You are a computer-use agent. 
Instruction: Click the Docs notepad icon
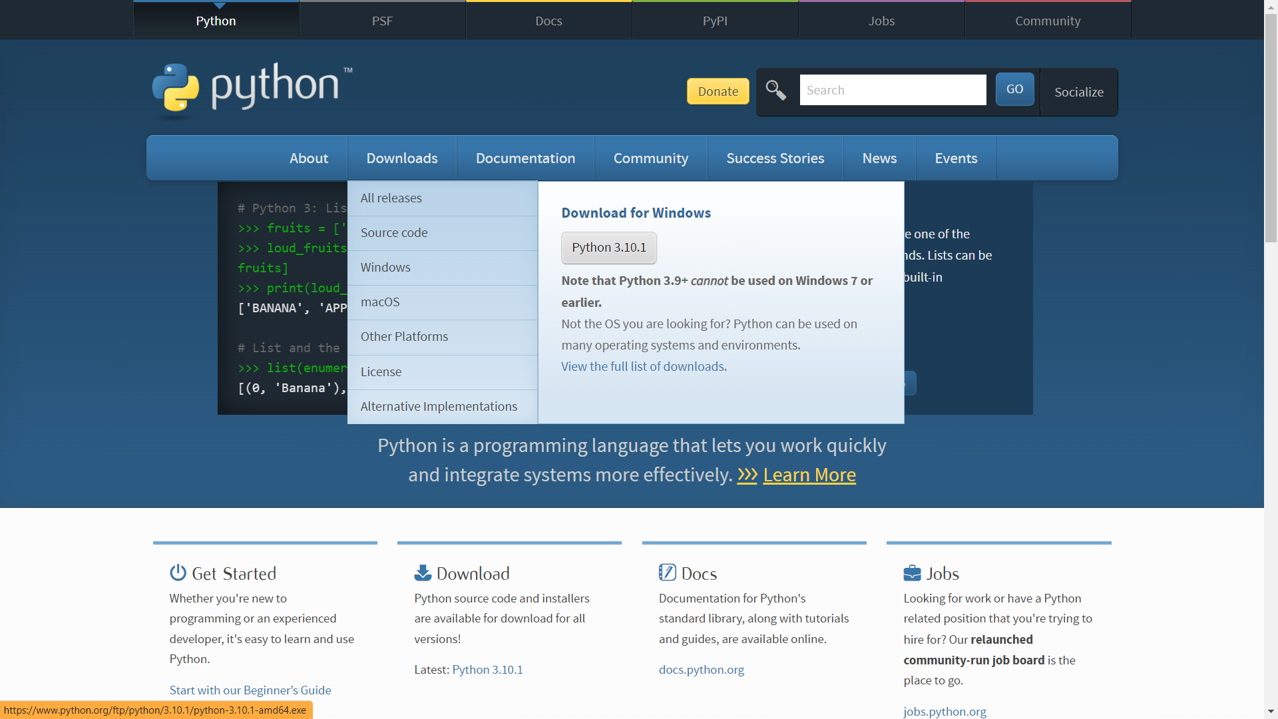point(667,573)
